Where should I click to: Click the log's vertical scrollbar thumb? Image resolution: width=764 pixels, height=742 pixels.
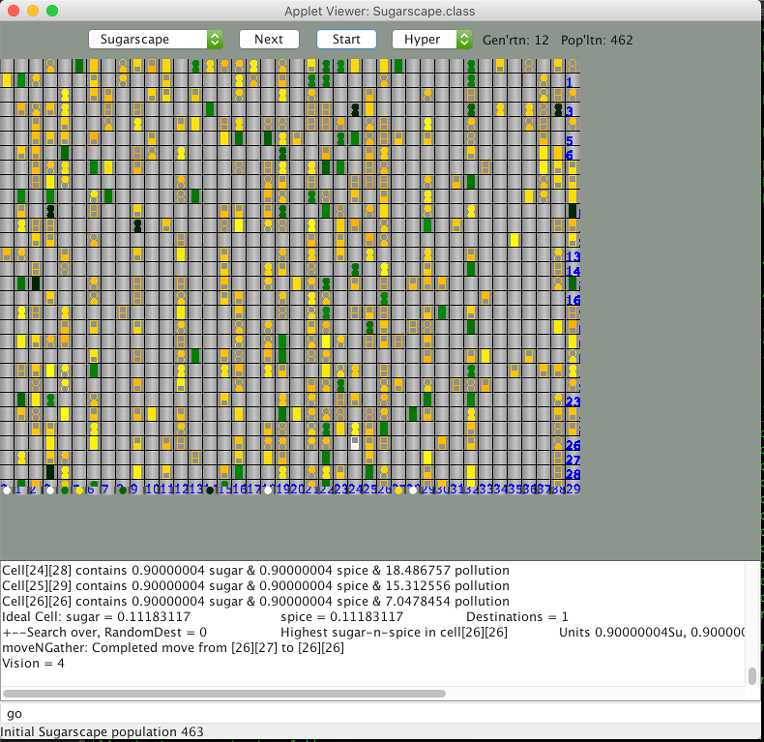click(752, 675)
